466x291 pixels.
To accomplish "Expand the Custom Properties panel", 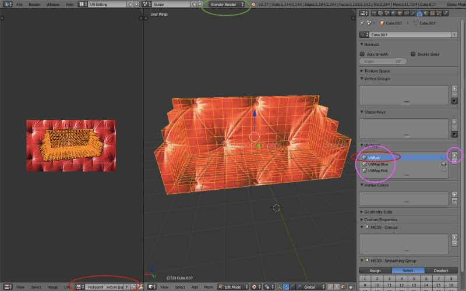I will click(362, 220).
